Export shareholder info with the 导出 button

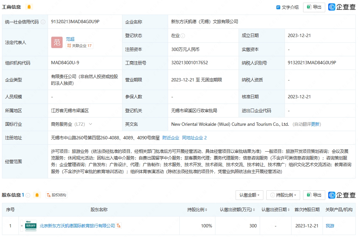click(x=314, y=195)
